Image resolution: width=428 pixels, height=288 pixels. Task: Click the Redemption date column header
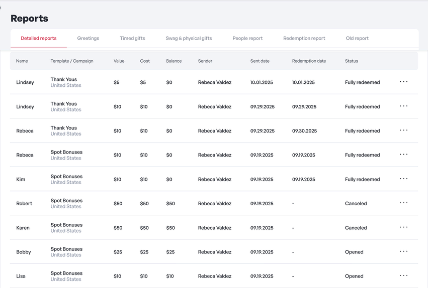pos(309,61)
